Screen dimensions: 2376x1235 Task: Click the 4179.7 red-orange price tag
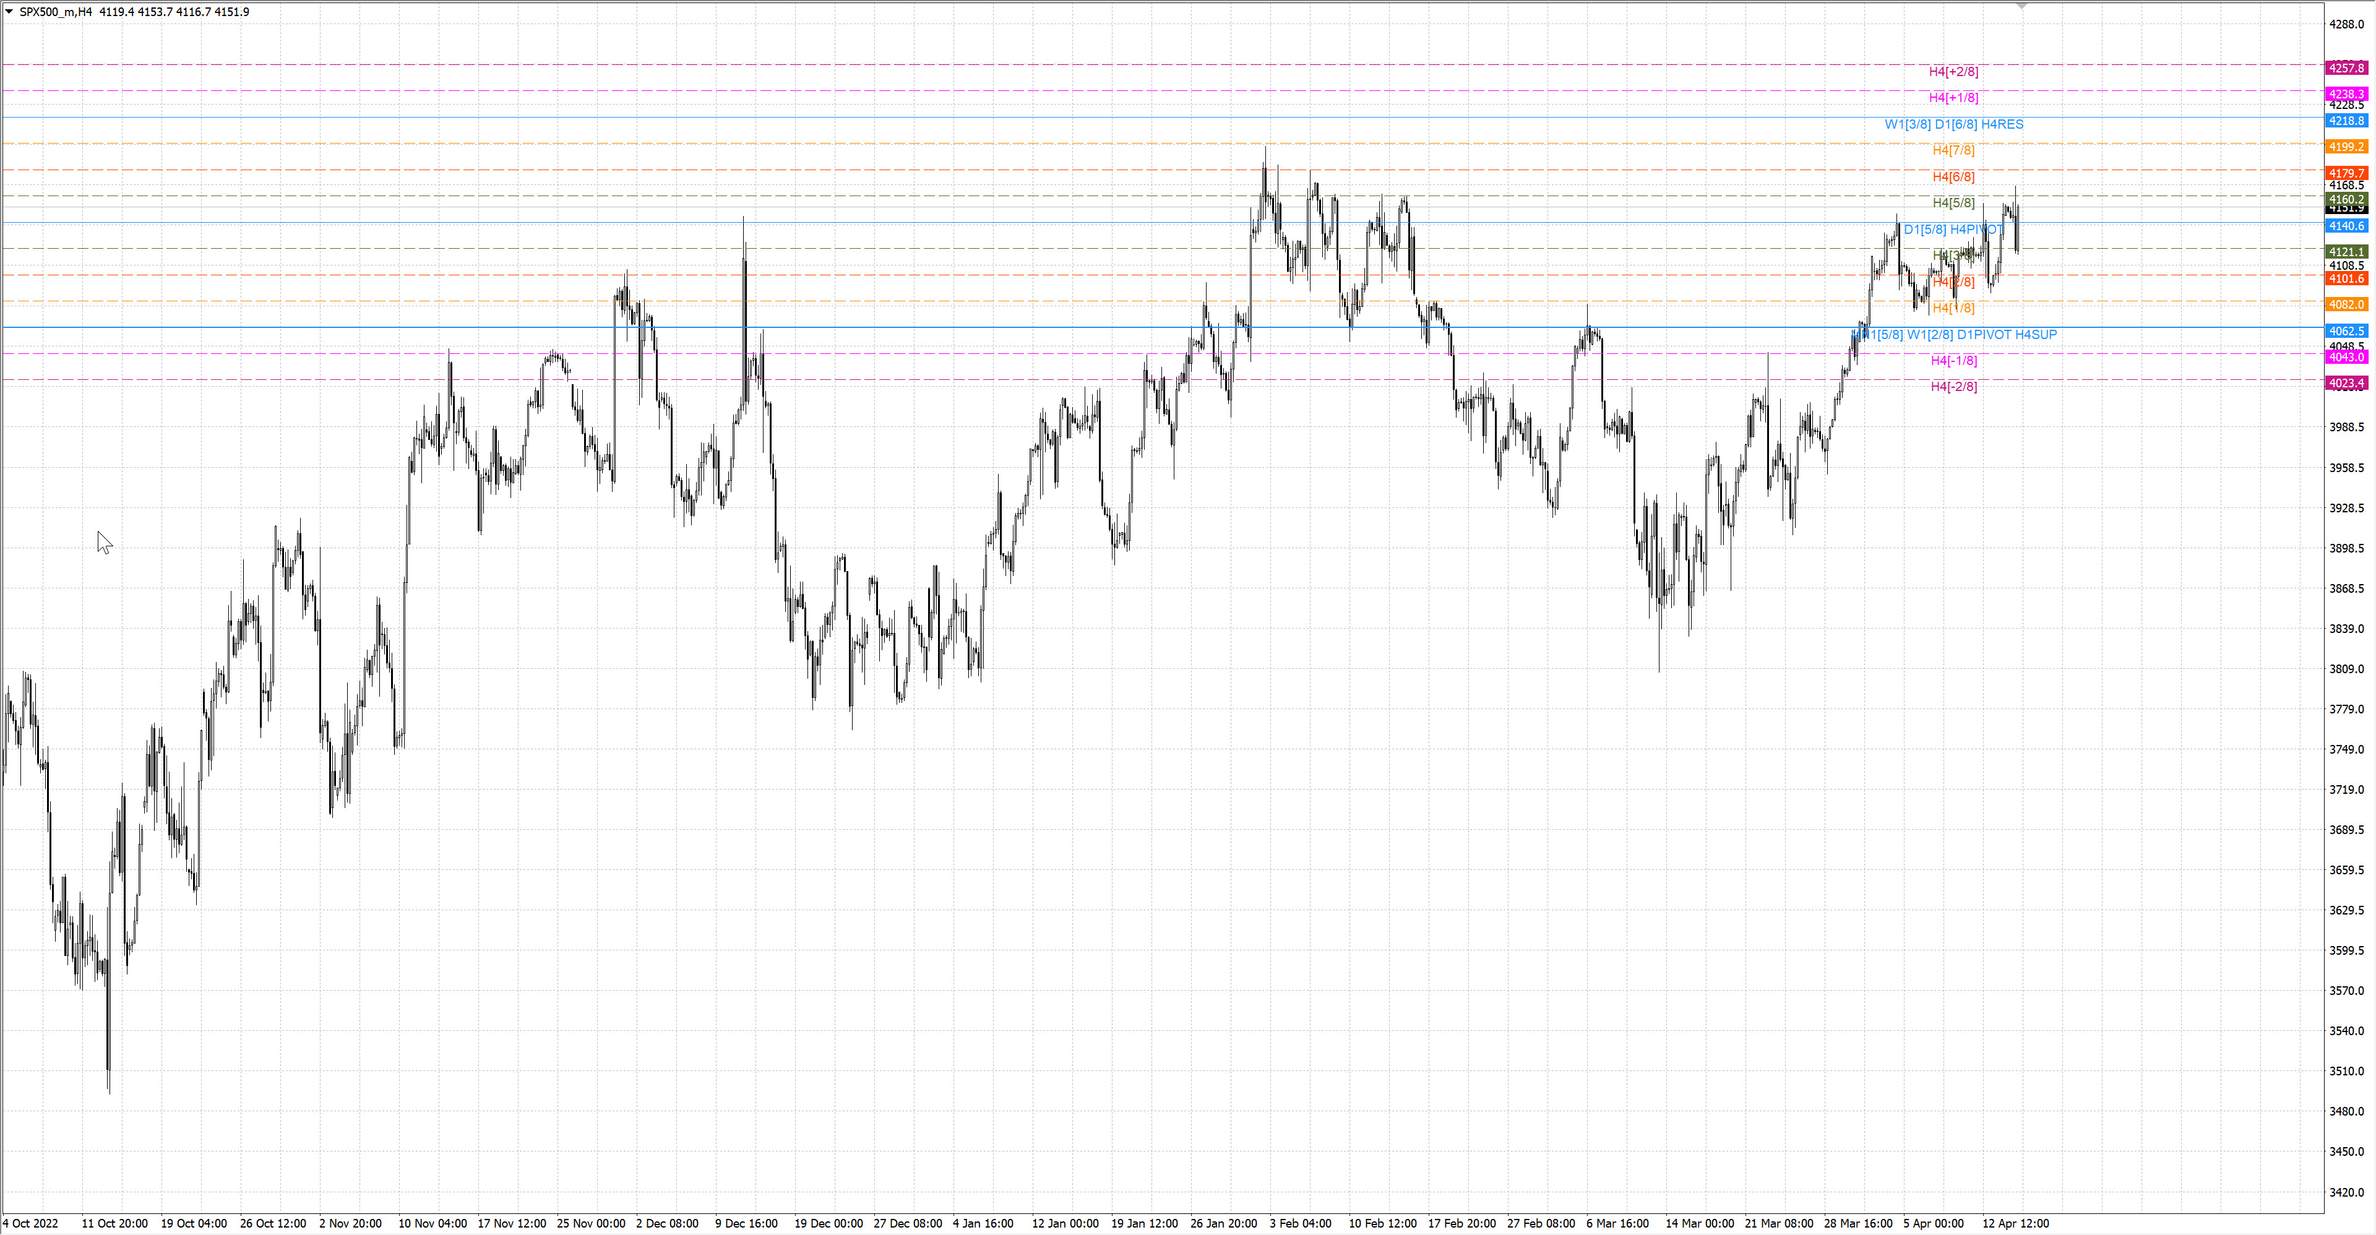(x=2346, y=173)
